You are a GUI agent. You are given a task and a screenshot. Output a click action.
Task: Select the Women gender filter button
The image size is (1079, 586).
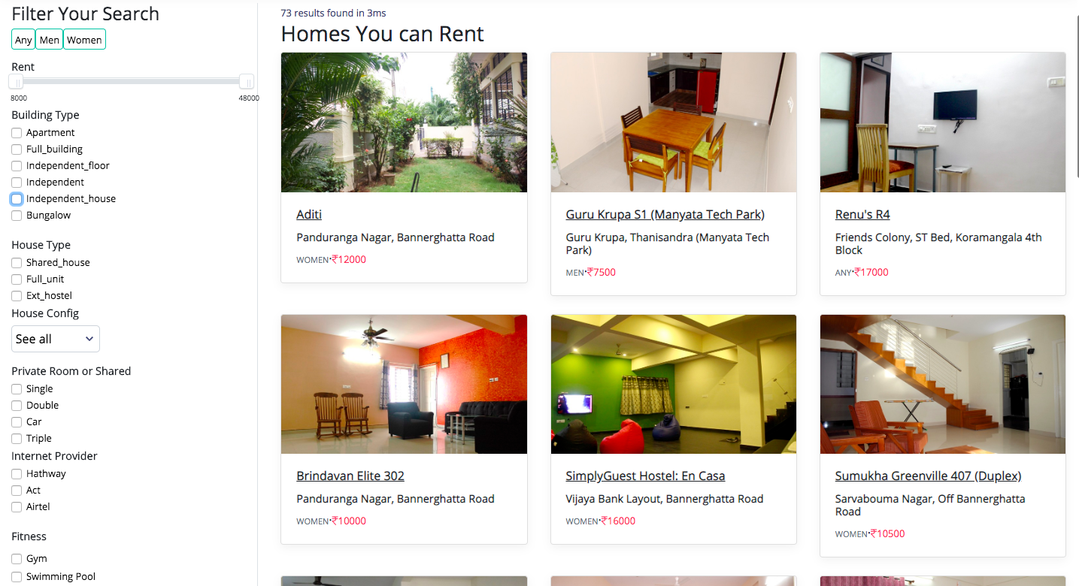click(84, 40)
